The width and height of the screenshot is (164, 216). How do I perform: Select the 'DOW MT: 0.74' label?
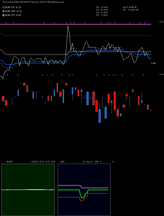[13, 11]
